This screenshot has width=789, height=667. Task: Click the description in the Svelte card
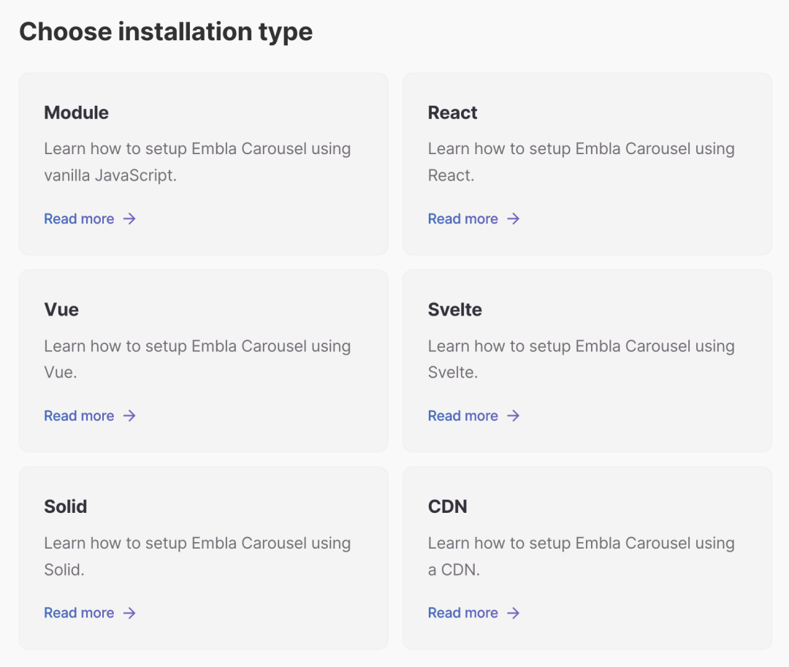click(582, 359)
